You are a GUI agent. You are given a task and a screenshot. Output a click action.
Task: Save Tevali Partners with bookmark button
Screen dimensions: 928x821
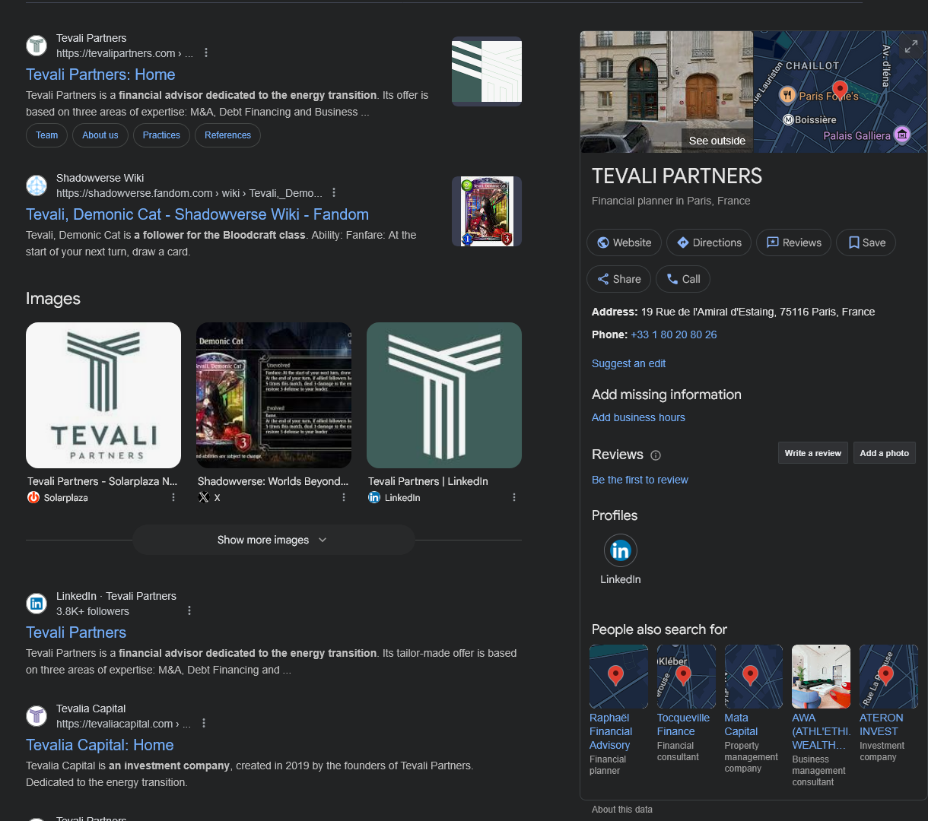point(866,242)
